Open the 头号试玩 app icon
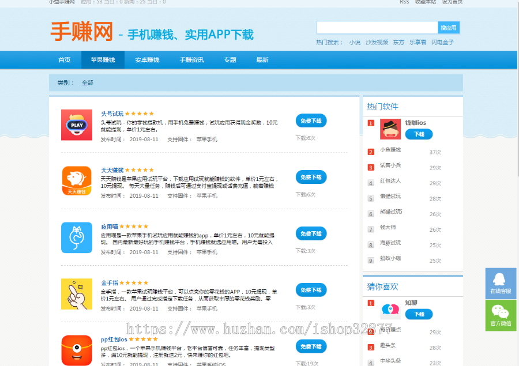 (x=77, y=124)
